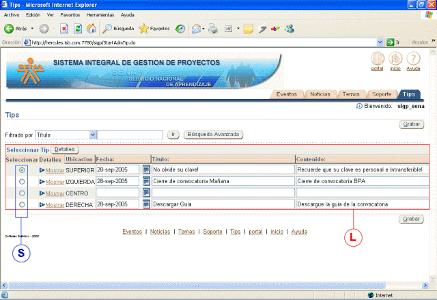Click the Internet zone status bar entry
Viewport: 437px width, 300px height.
coord(380,295)
